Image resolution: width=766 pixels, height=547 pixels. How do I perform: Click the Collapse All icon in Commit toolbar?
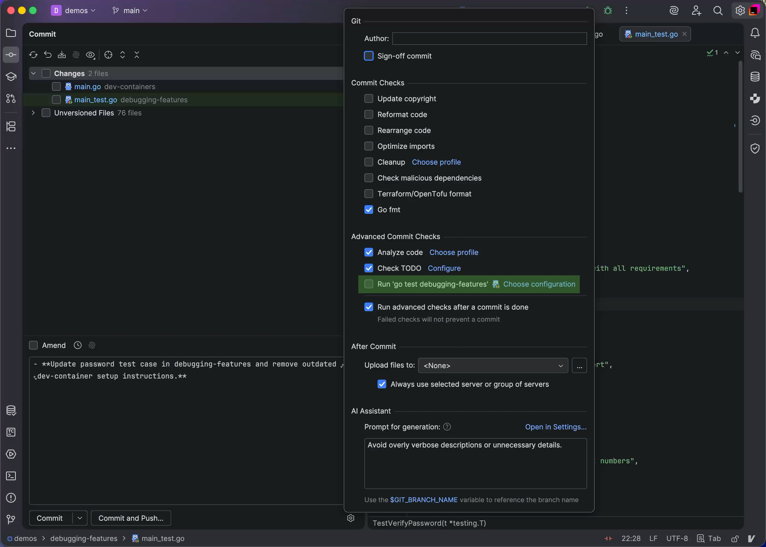137,55
